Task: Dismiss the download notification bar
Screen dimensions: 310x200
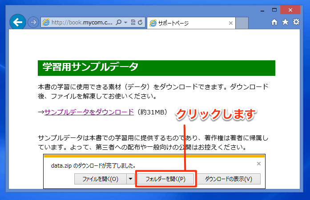Action: pyautogui.click(x=259, y=164)
